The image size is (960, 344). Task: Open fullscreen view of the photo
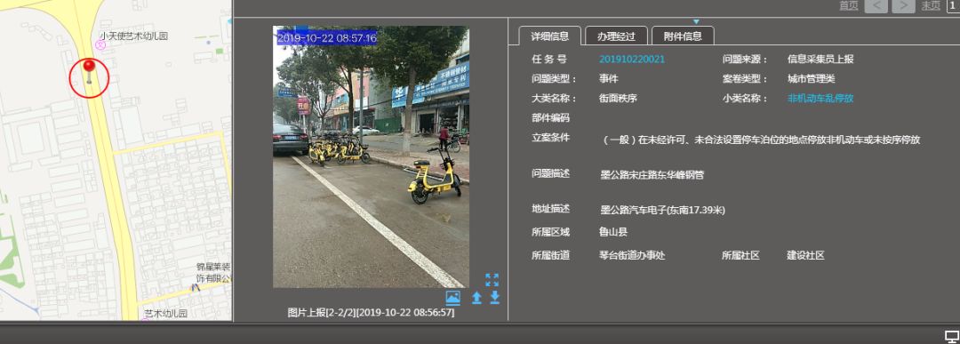(x=492, y=280)
